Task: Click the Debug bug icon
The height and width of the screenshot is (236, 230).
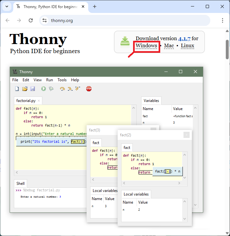Action: [x=51, y=89]
